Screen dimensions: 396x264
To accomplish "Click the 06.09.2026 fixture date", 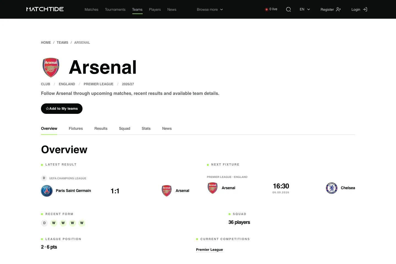I will 281,193.
